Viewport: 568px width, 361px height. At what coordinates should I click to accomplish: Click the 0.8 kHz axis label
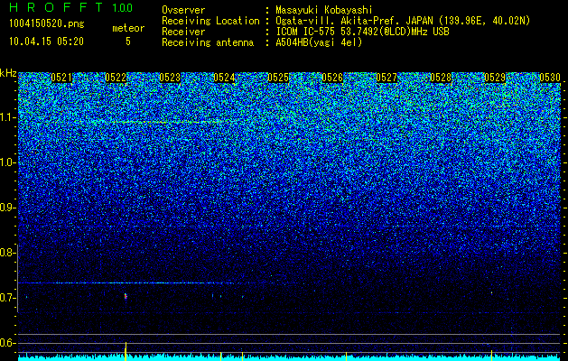(8, 253)
